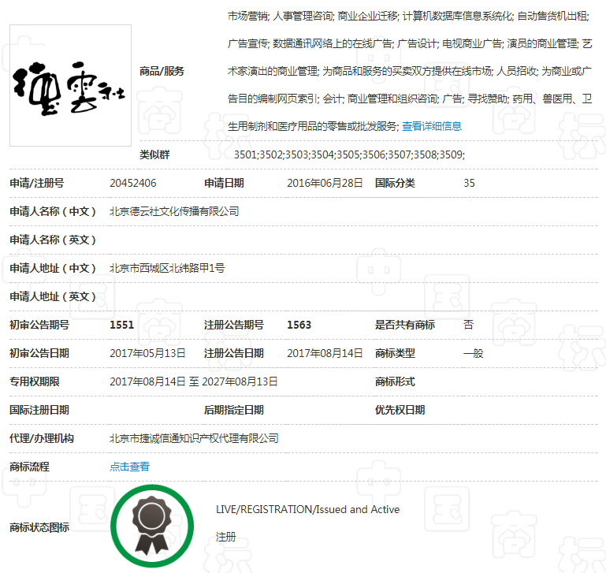Viewport: 606px width, 573px height.
Task: Click trademark type value 一般
Action: [473, 353]
